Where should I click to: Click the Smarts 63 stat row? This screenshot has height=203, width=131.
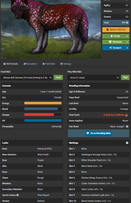pos(116,17)
